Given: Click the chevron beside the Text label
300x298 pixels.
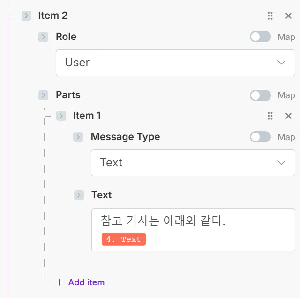Looking at the screenshot, I should click(79, 196).
